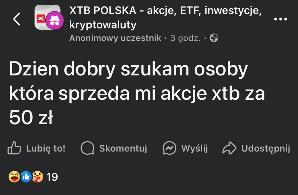Click the "Anonimowy uczestnik" author label
Image resolution: width=298 pixels, height=195 pixels.
[115, 38]
